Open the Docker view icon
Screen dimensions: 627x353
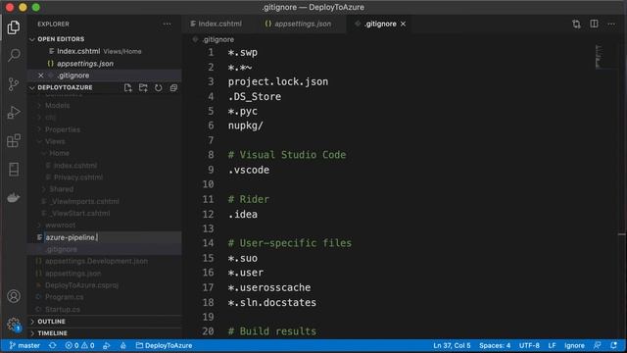(14, 198)
